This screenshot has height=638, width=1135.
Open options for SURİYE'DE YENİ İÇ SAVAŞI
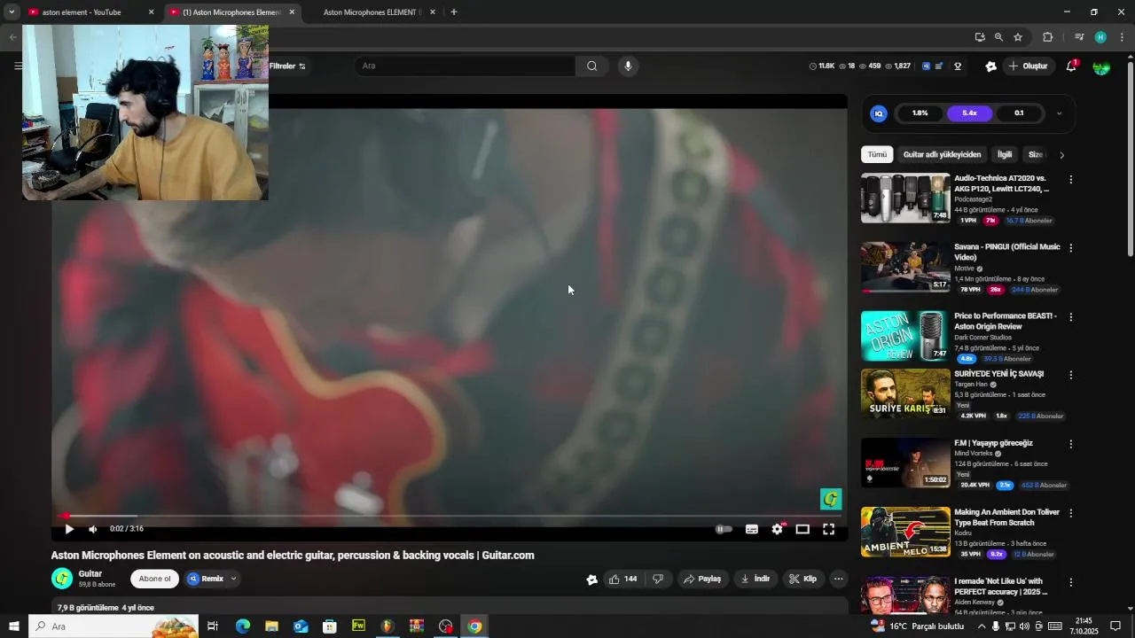point(1070,375)
